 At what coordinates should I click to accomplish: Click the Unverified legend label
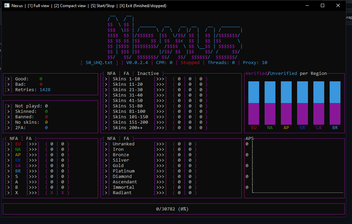click(283, 74)
